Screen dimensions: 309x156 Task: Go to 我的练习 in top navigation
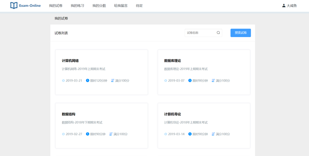point(77,6)
